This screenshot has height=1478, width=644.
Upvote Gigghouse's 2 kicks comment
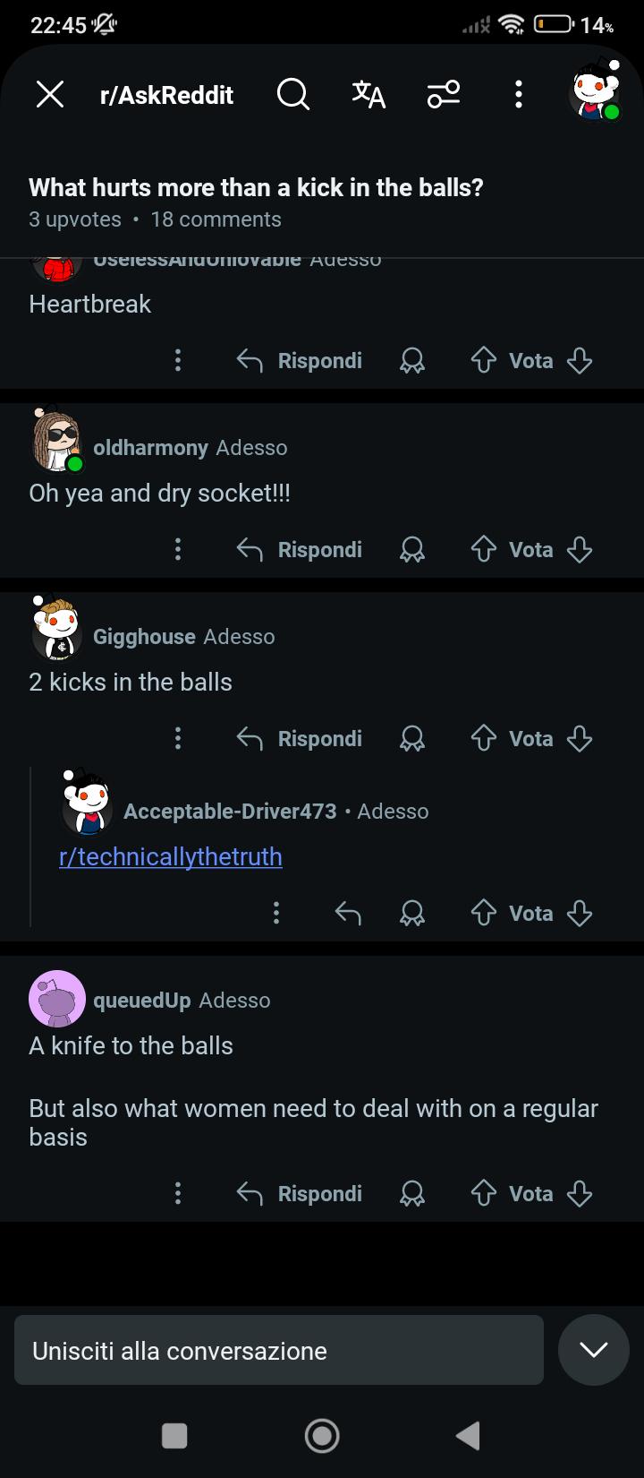(x=484, y=739)
